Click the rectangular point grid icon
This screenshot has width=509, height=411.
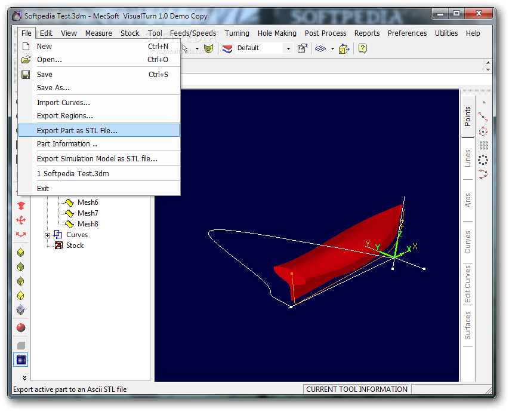pyautogui.click(x=483, y=145)
